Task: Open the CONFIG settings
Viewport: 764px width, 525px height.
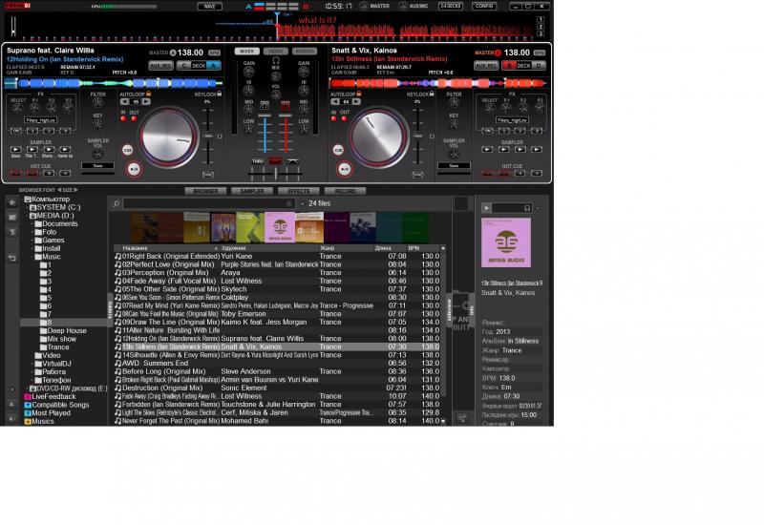Action: (x=484, y=6)
